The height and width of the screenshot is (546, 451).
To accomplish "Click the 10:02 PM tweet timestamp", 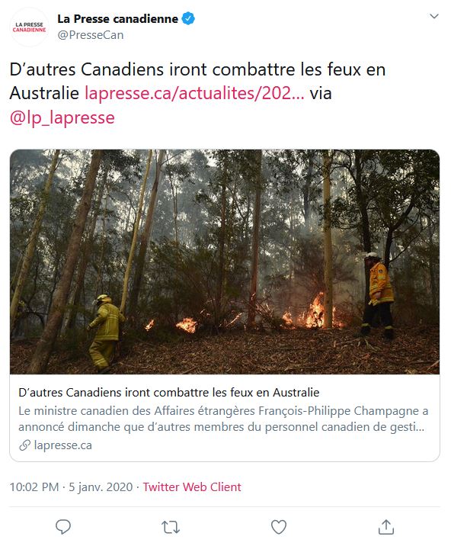I will click(34, 487).
